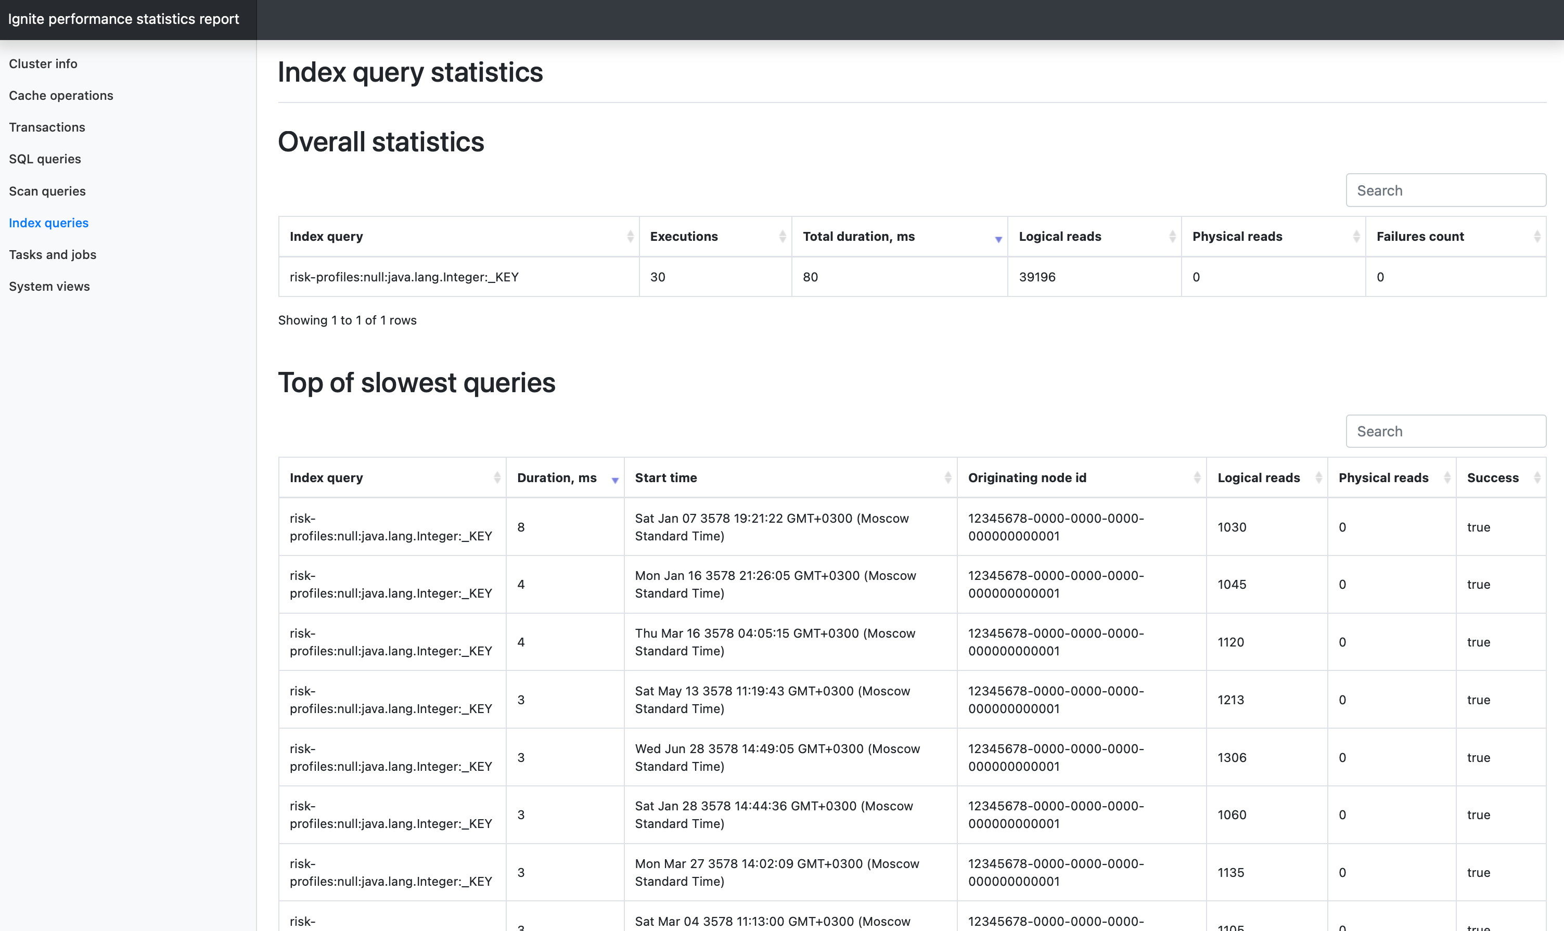
Task: Sort overall table by Logical reads arrows
Action: click(1172, 237)
